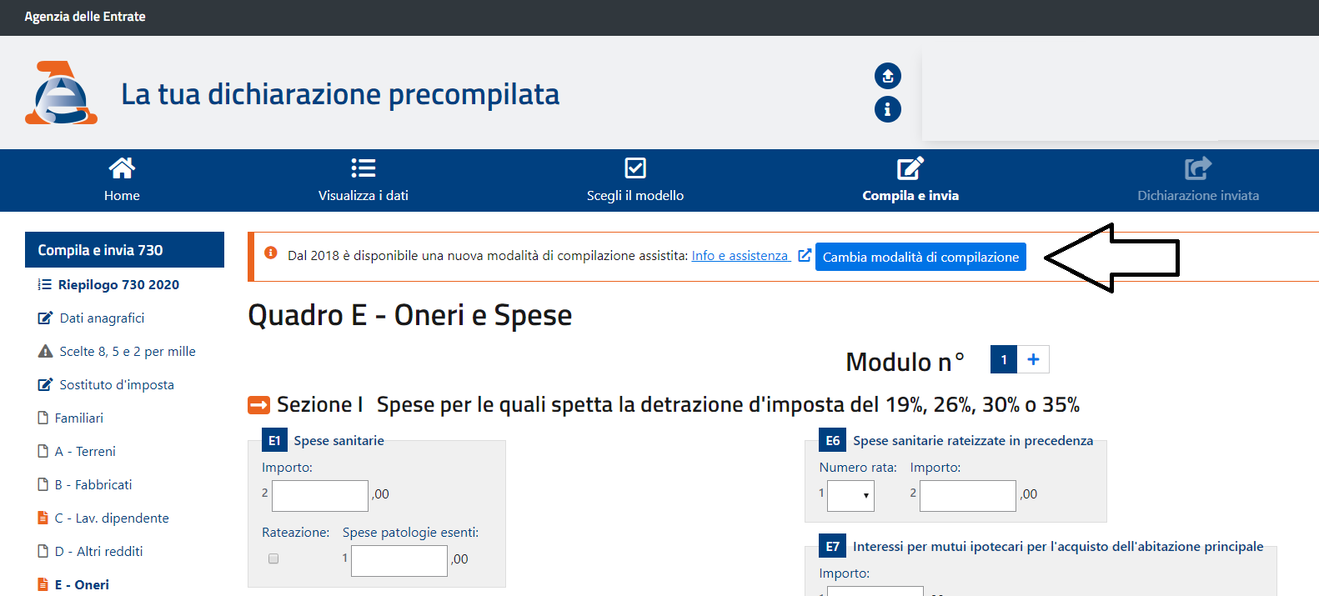
Task: Click orange document icon beside E - Oneri
Action: pyautogui.click(x=43, y=584)
